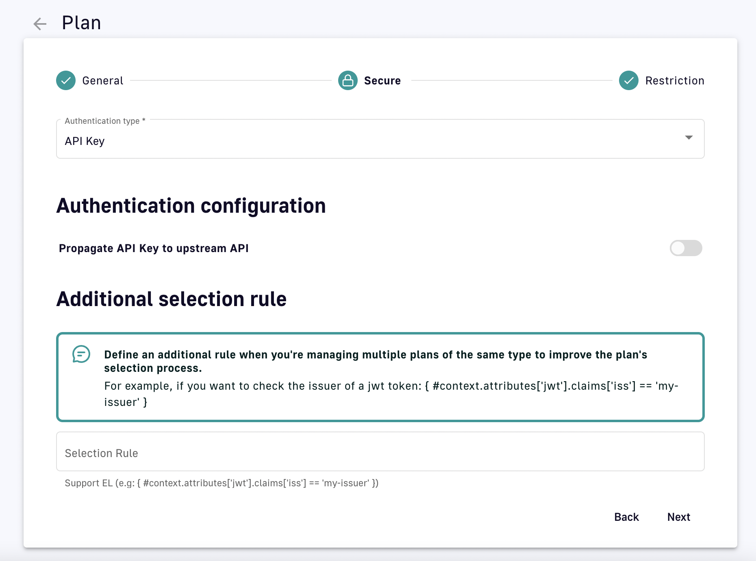Viewport: 756px width, 561px height.
Task: Toggle Propagate API Key to upstream API
Action: tap(686, 248)
